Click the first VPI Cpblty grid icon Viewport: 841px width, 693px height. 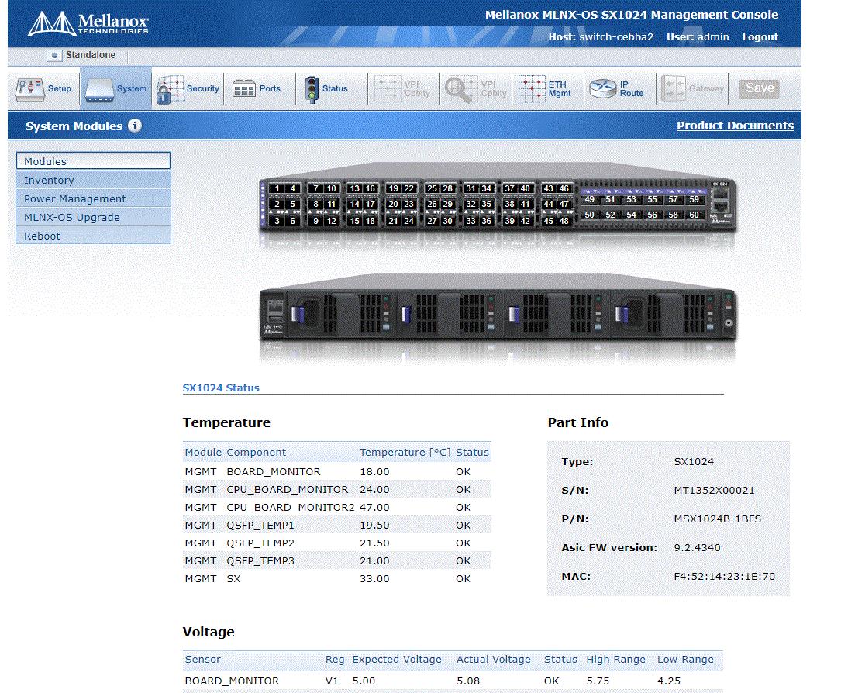(x=388, y=89)
